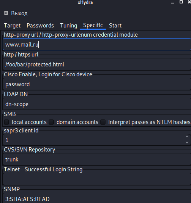This screenshot has width=191, height=203.
Task: Enable the SMB local accounts checkbox
Action: click(6, 122)
